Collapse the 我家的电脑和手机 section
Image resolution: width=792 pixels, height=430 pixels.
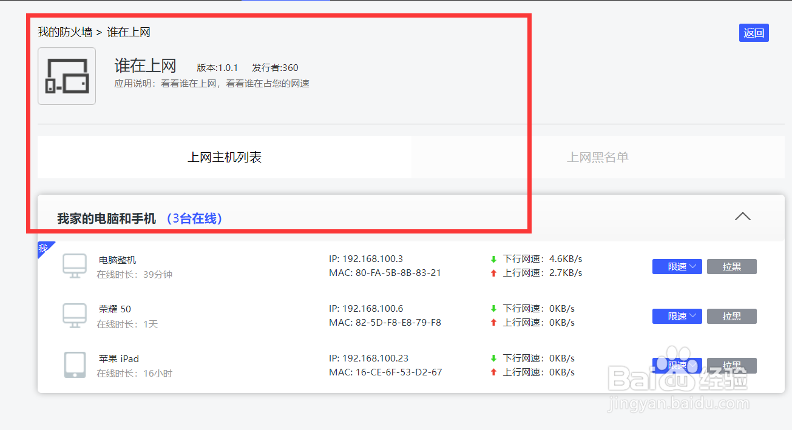(742, 217)
